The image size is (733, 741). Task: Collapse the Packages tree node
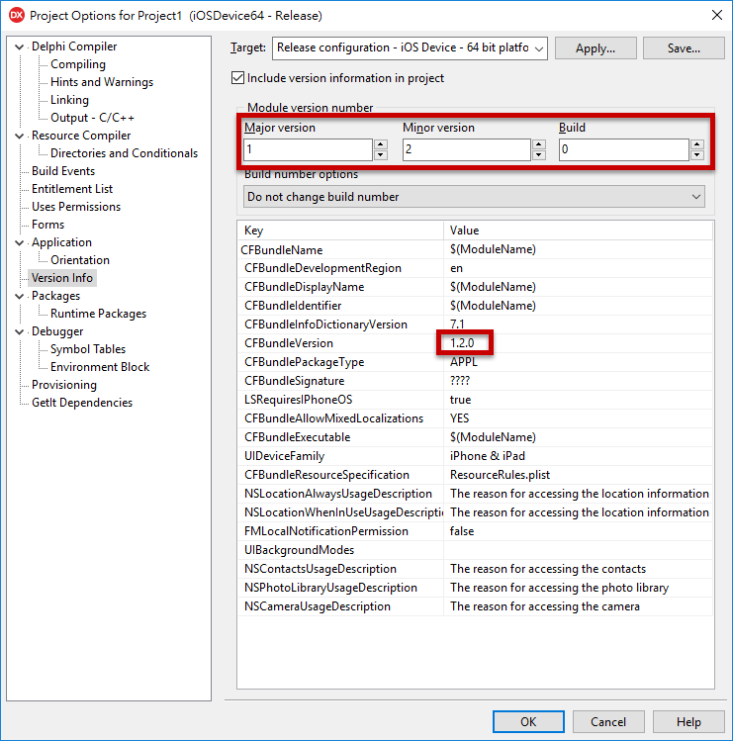pyautogui.click(x=20, y=296)
